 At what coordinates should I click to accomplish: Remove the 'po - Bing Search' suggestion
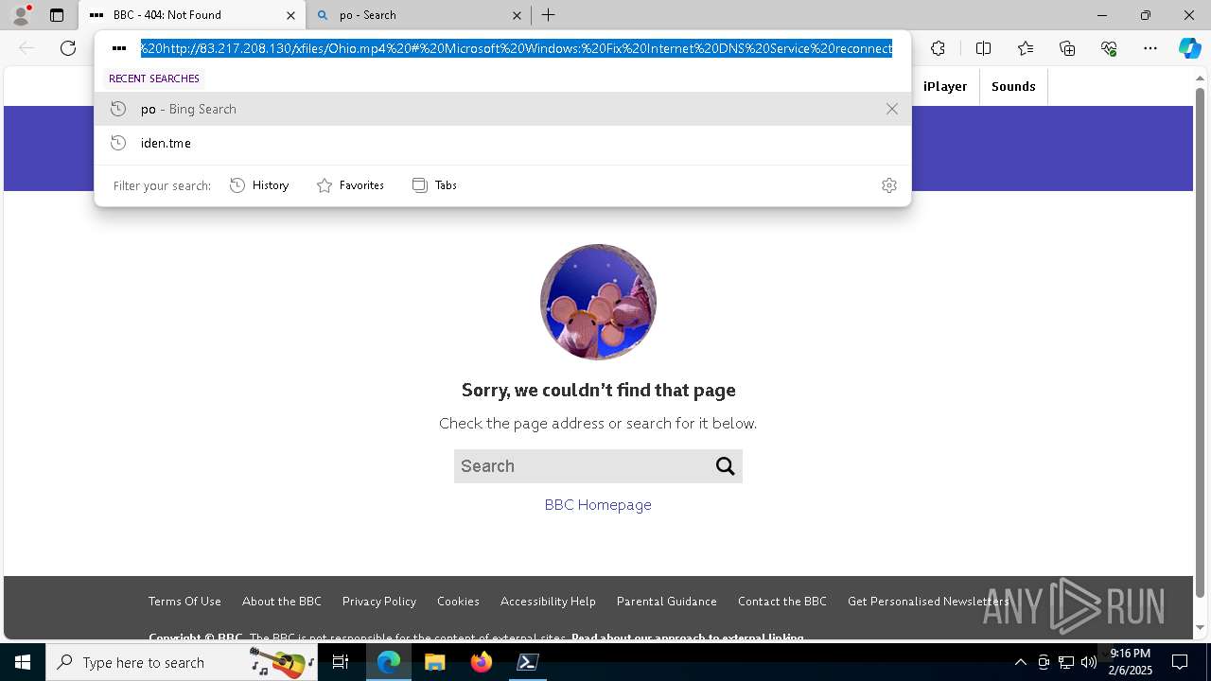[891, 109]
